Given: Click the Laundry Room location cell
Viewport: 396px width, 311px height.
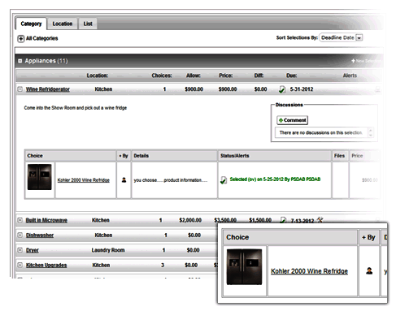Looking at the screenshot, I should pos(108,250).
